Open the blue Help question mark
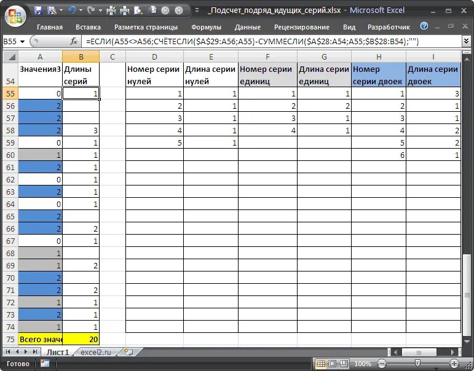Screen dimensions: 474x371 [x=424, y=26]
